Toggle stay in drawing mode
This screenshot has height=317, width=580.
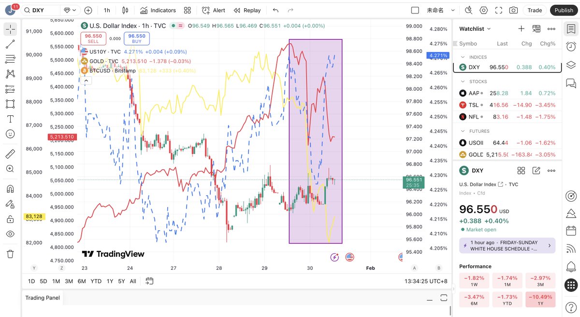[x=10, y=204]
